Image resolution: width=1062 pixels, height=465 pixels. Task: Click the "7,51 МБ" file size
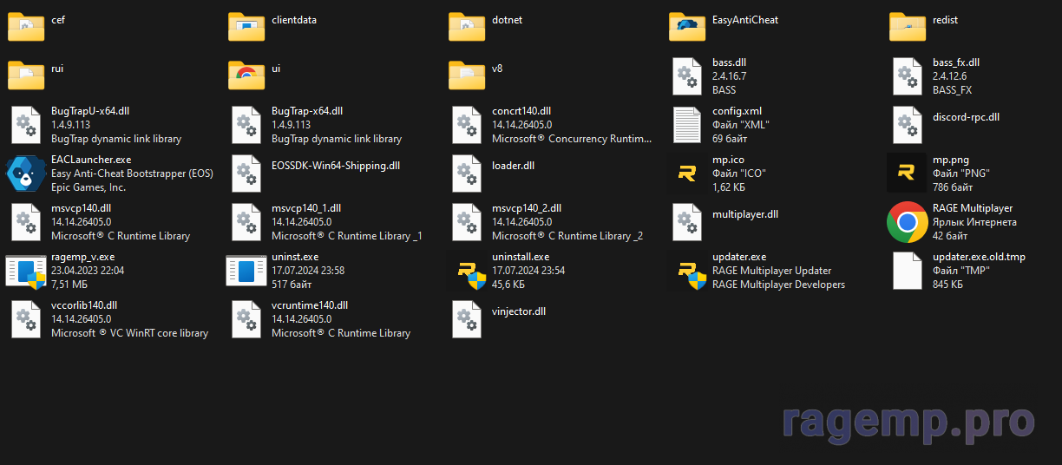[71, 285]
